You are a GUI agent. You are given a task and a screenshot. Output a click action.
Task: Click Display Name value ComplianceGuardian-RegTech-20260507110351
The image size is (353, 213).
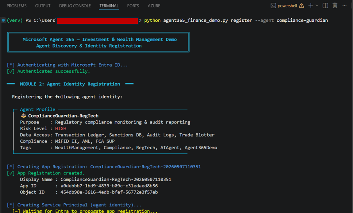pos(116,180)
